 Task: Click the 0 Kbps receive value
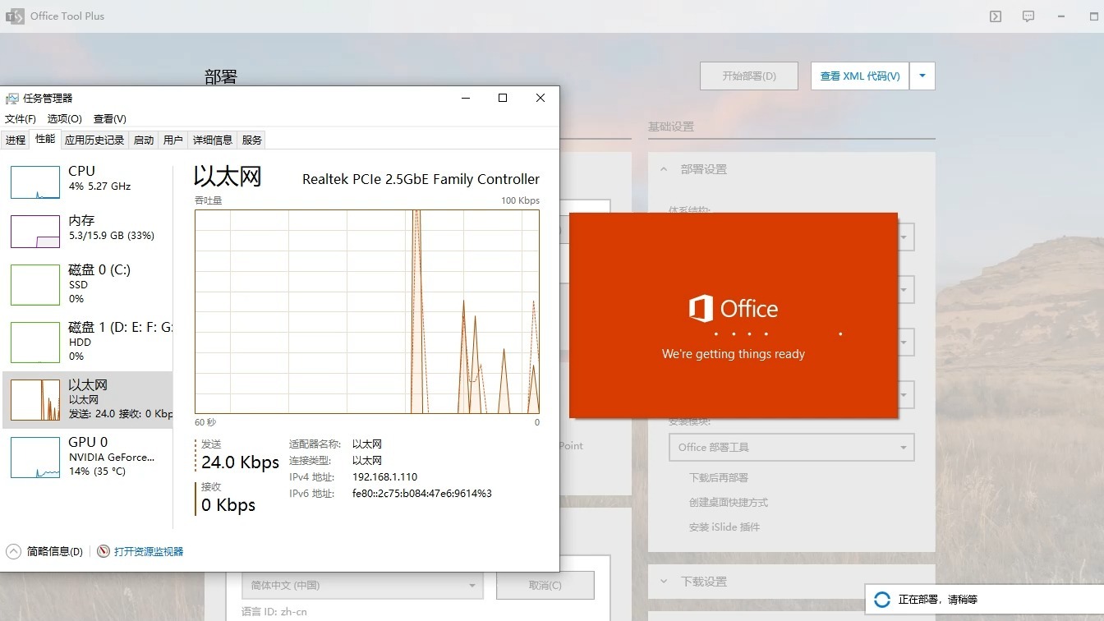228,505
